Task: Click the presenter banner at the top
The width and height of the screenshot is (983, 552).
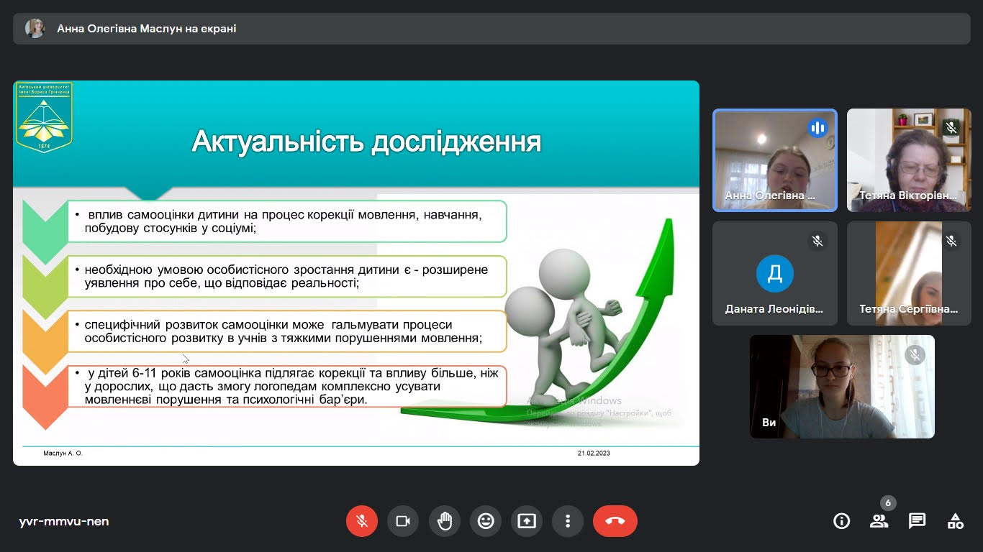Action: (x=491, y=29)
